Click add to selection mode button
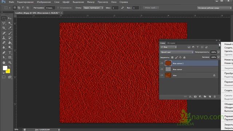Viewport: 233px width, 131px height. tap(19, 8)
